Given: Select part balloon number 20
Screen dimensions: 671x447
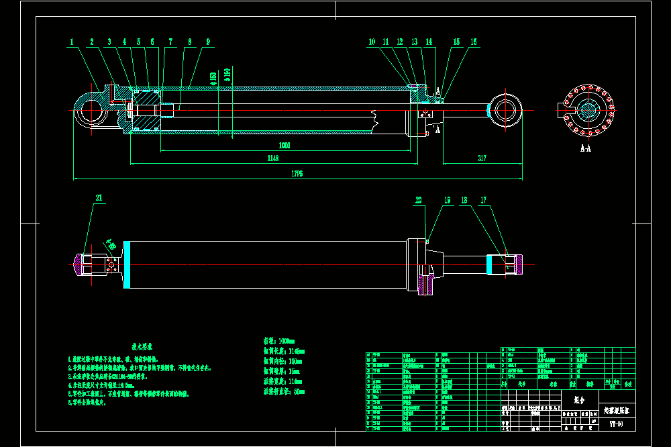Looking at the screenshot, I should [419, 201].
